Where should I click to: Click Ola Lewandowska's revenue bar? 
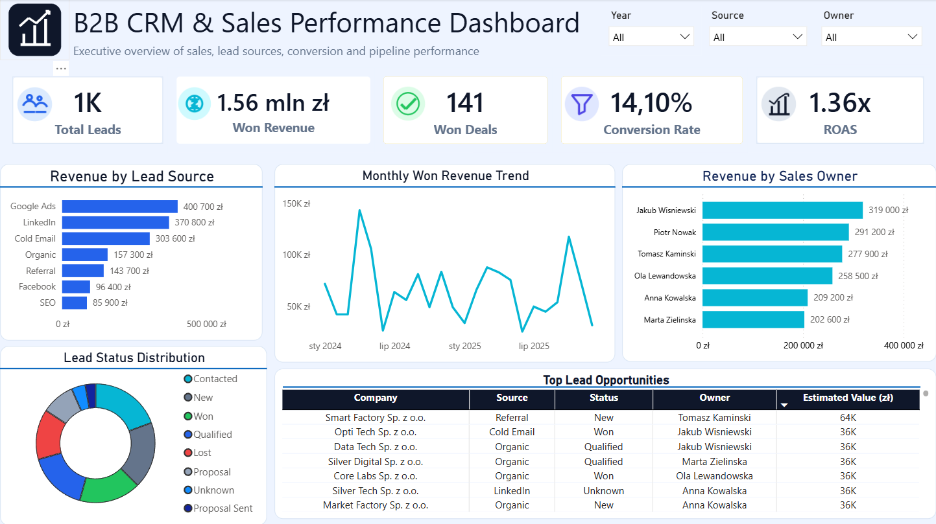[767, 276]
